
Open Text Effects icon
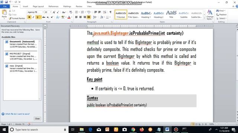tap(57, 17)
